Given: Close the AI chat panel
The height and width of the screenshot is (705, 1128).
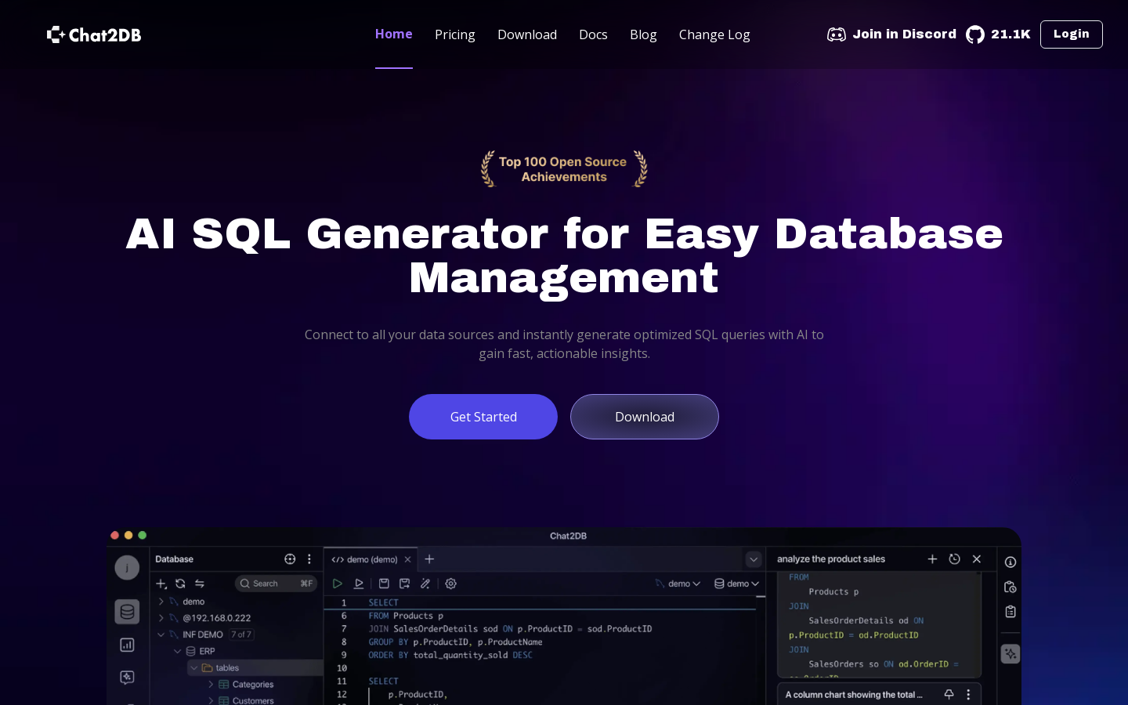Looking at the screenshot, I should click(977, 559).
